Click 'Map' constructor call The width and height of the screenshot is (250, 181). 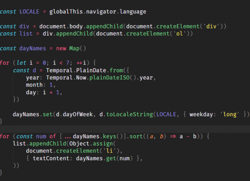[74, 48]
